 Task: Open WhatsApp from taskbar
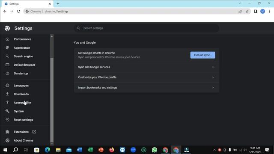pos(155,150)
